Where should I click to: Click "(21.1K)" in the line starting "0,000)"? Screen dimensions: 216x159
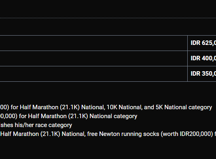78,116
